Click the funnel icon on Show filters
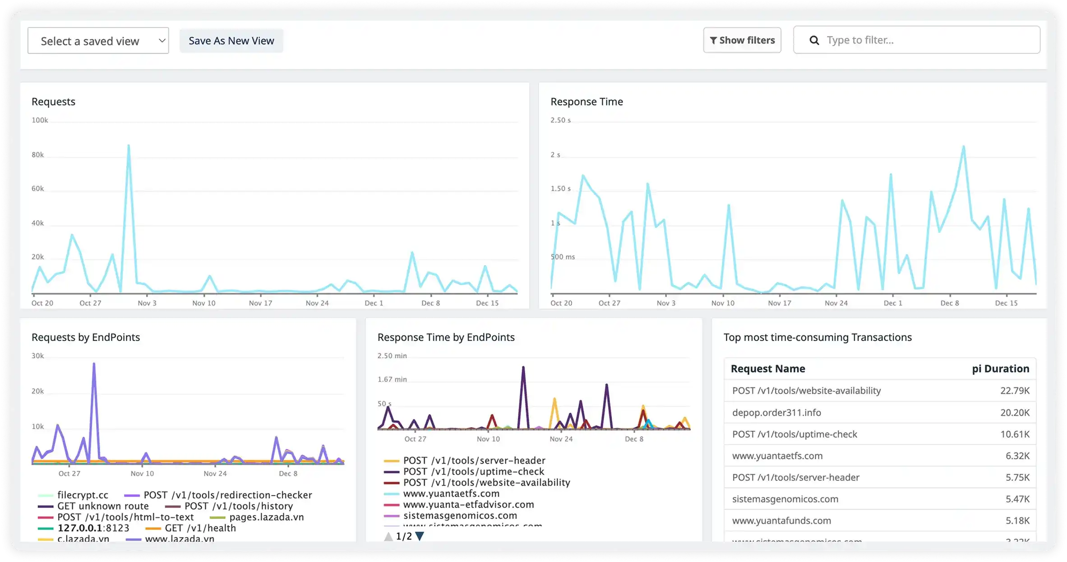 (713, 41)
